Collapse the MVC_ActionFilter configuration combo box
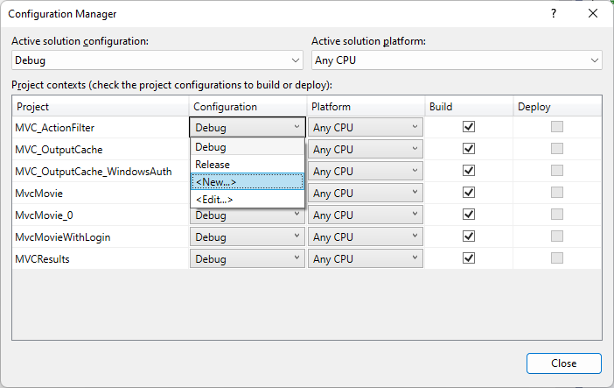The height and width of the screenshot is (388, 614). click(248, 127)
